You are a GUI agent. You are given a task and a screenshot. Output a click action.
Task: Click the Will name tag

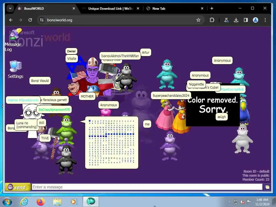(42, 123)
